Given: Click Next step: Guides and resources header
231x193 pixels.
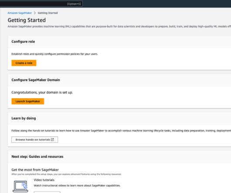Looking at the screenshot, I should click(x=37, y=157).
